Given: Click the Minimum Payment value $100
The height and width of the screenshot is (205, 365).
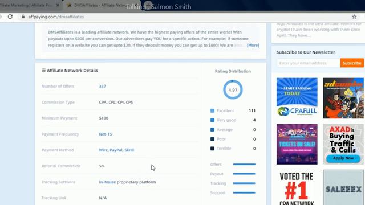Looking at the screenshot, I should coord(104,118).
